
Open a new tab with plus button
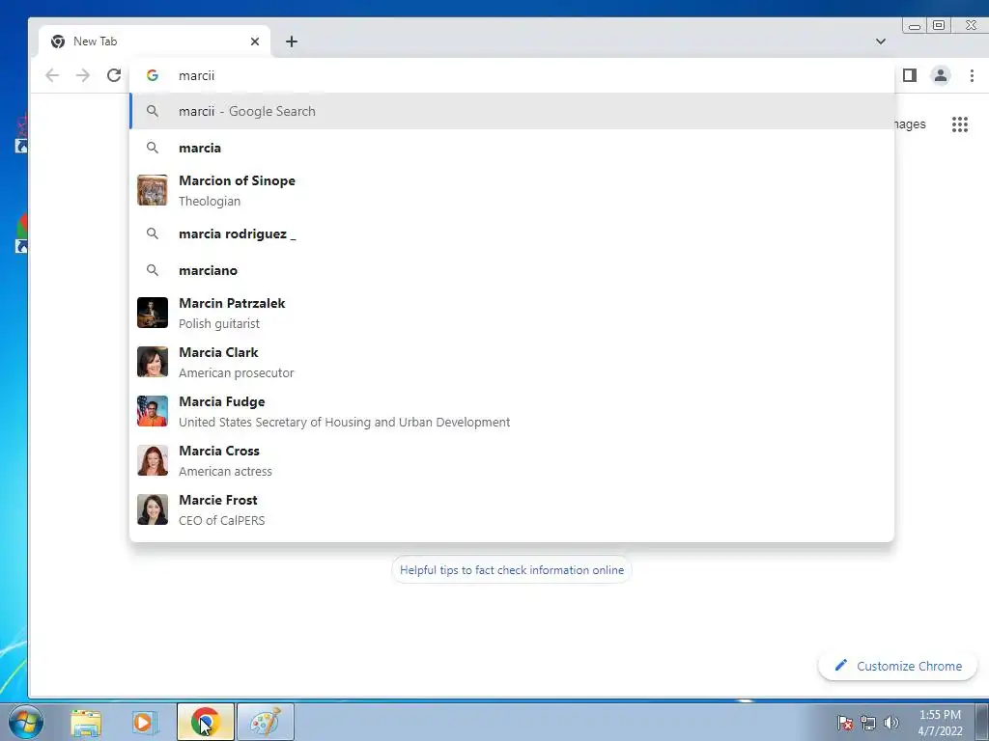[x=292, y=41]
